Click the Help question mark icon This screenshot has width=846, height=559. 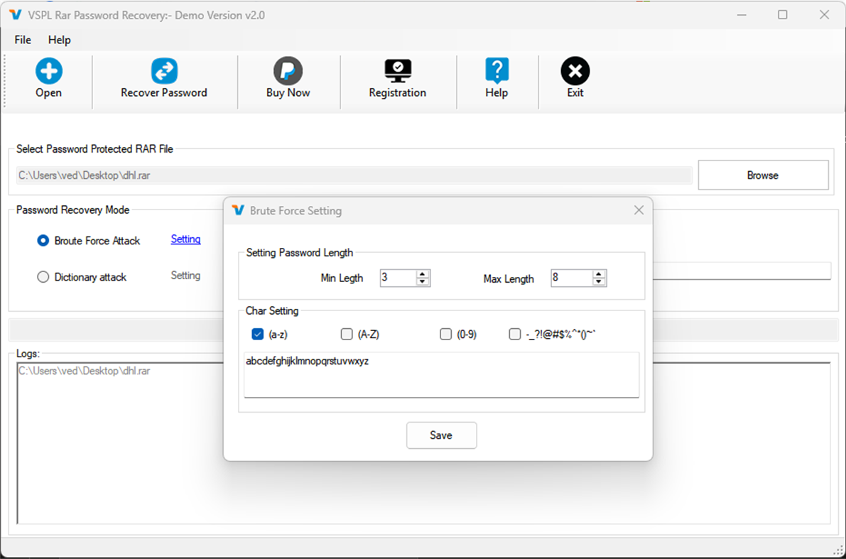click(497, 71)
